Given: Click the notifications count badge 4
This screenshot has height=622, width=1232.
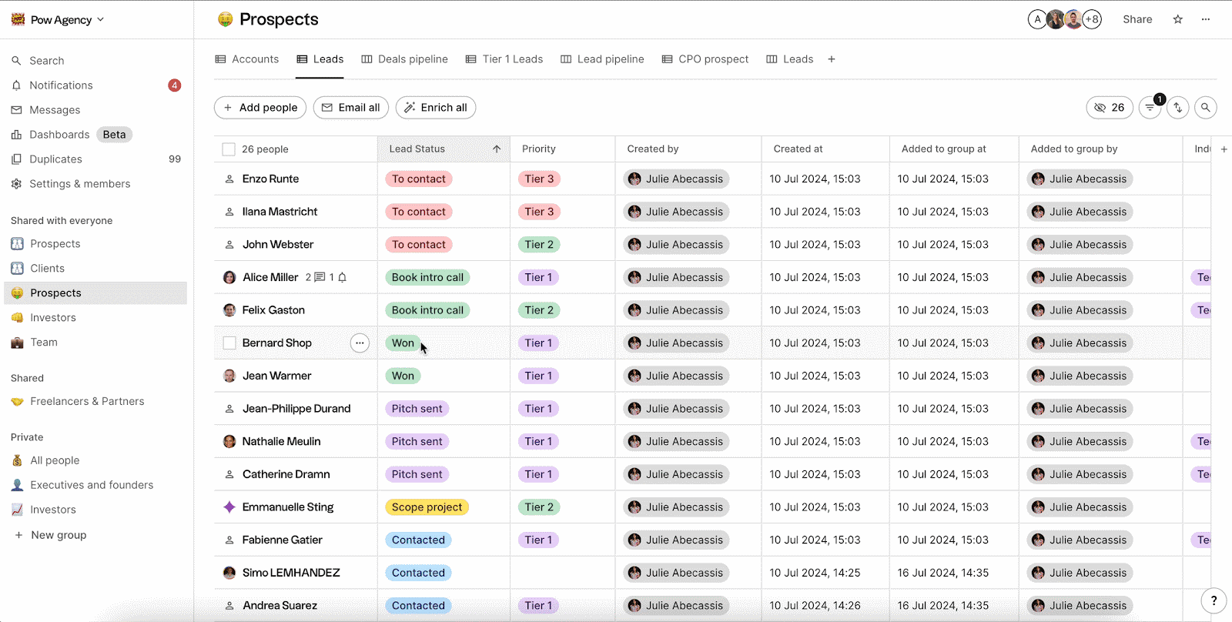Looking at the screenshot, I should coord(175,85).
